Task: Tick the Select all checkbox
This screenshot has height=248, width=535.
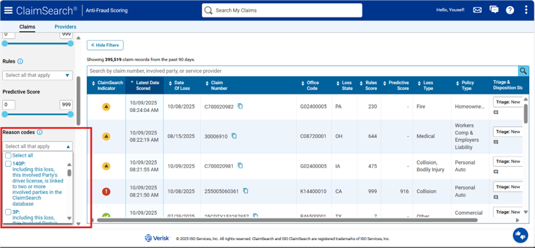Action: pos(8,156)
